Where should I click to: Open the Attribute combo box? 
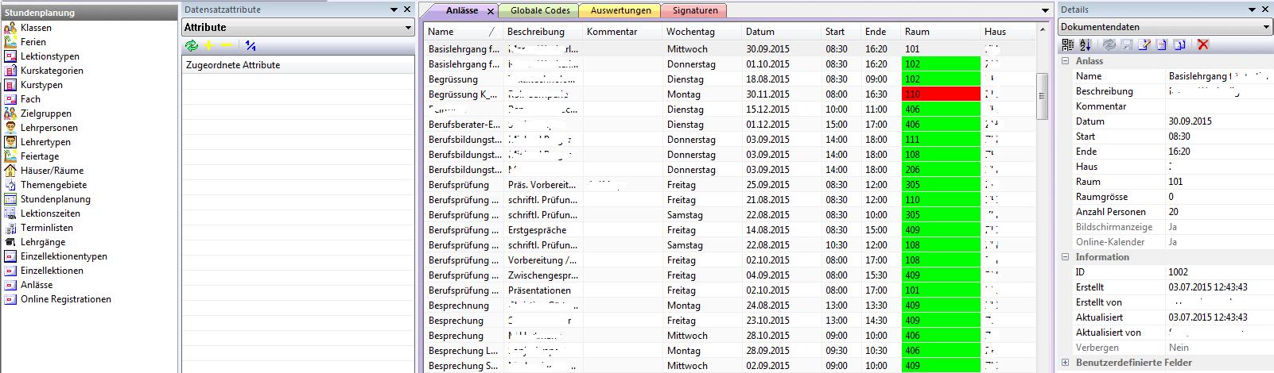[x=408, y=28]
